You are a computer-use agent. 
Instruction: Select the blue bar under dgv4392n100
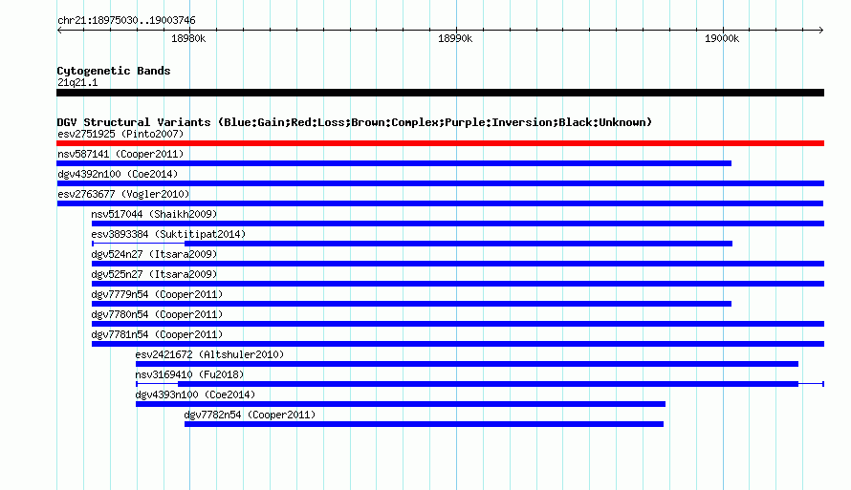(x=440, y=183)
